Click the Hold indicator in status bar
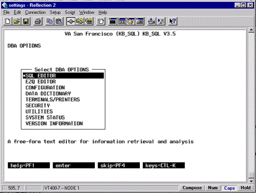The width and height of the screenshot is (256, 193). pos(246,188)
